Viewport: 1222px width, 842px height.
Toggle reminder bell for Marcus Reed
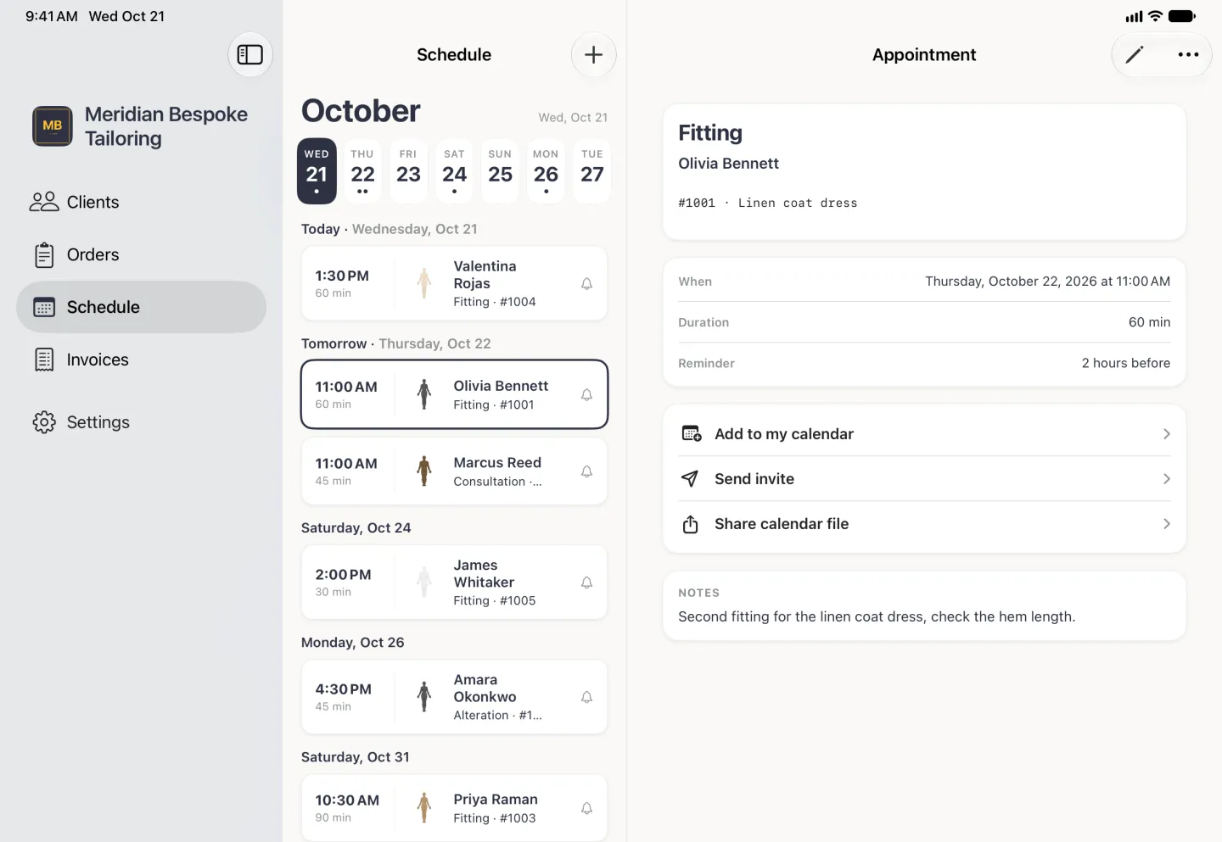(x=586, y=471)
